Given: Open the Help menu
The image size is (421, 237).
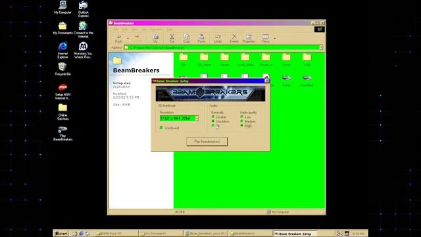Looking at the screenshot, I should (170, 29).
